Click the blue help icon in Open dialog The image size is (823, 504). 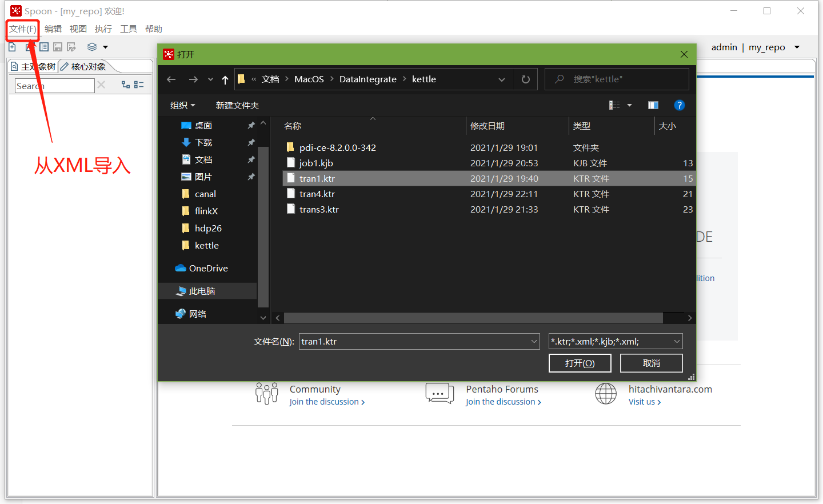point(680,105)
